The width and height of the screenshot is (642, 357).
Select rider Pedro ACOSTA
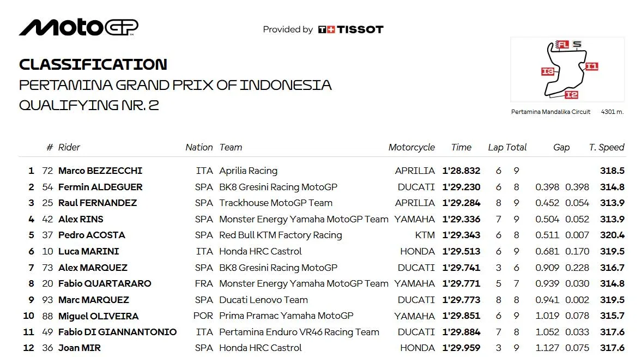pyautogui.click(x=92, y=235)
